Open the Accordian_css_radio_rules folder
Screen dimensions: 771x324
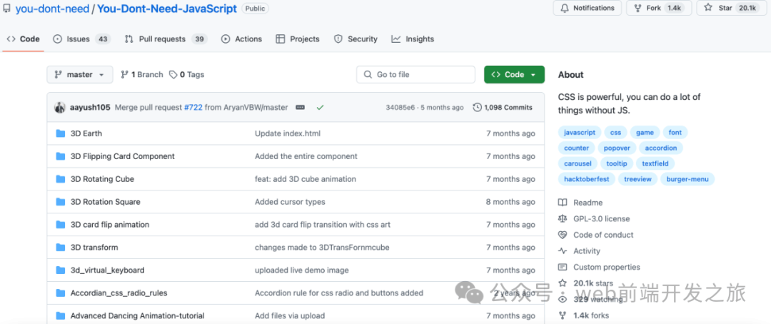point(119,293)
